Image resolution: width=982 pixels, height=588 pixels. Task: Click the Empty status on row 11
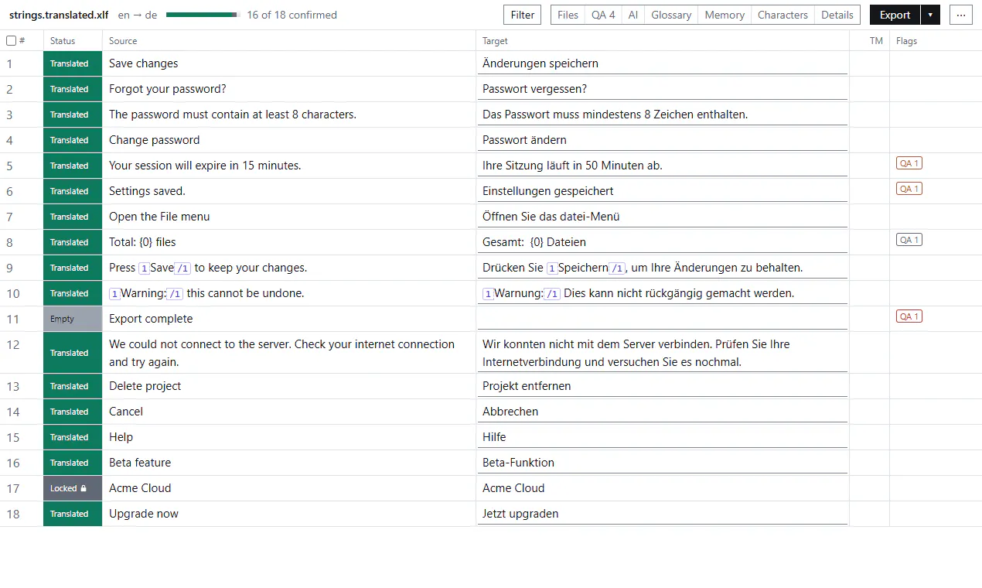click(x=73, y=319)
